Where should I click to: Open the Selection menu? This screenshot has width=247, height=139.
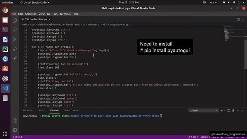pyautogui.click(x=30, y=14)
